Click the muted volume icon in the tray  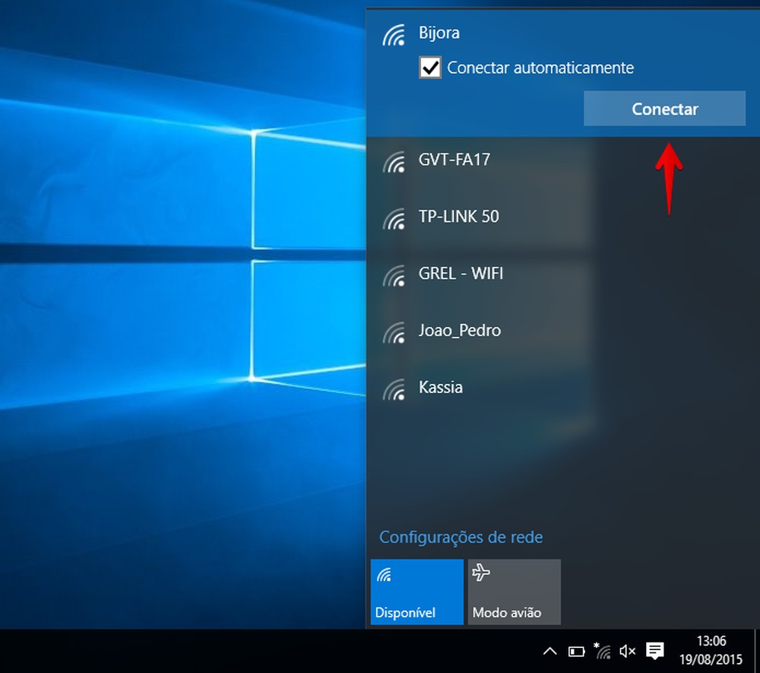tap(626, 652)
